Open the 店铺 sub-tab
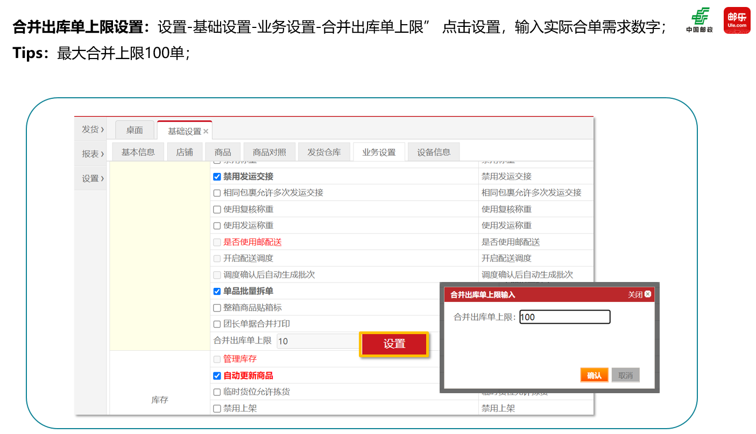This screenshot has height=434, width=756. (185, 152)
